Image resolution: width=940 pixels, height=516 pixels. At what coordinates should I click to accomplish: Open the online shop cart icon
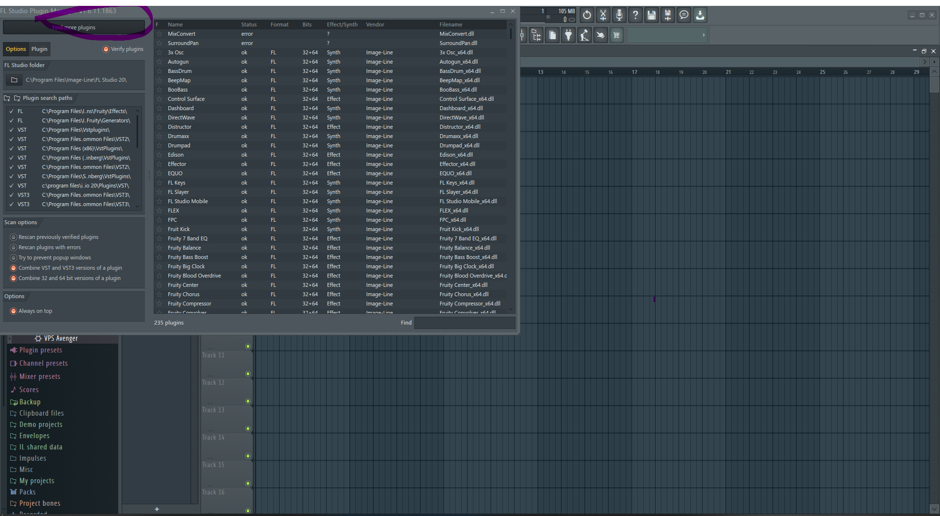pyautogui.click(x=617, y=35)
